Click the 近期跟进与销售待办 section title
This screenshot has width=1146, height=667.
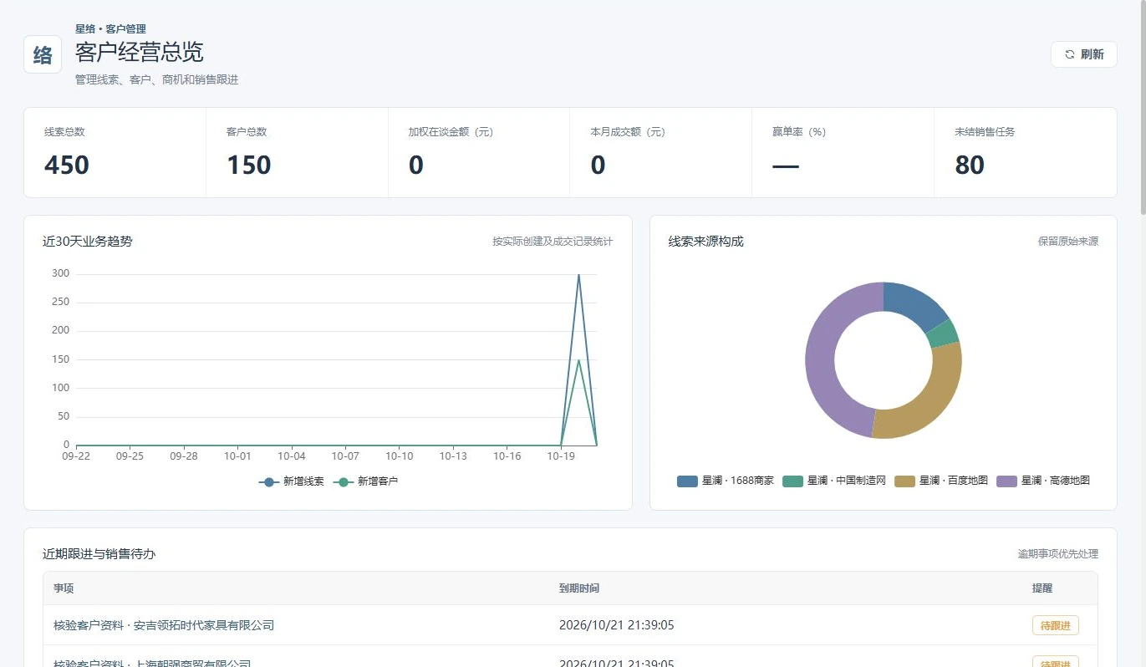pyautogui.click(x=99, y=554)
